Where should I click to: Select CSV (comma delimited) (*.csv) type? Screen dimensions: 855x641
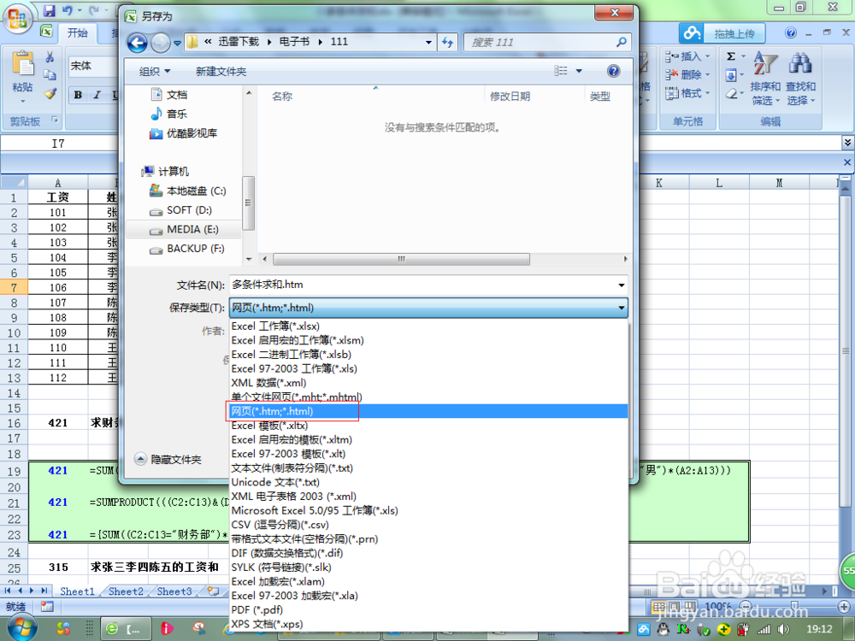point(280,525)
